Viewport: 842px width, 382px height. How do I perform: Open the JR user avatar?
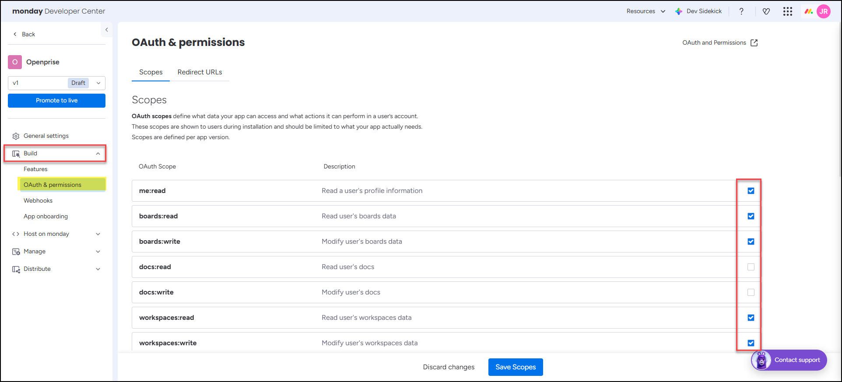[x=824, y=11]
